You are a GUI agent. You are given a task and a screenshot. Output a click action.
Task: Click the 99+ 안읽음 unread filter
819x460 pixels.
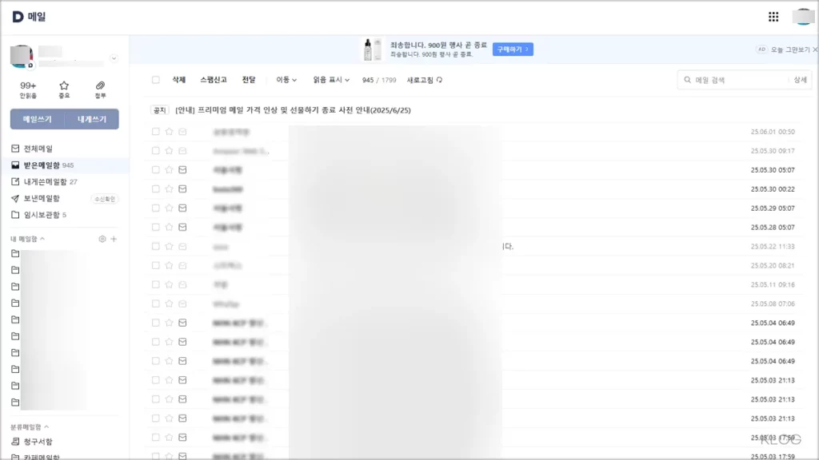[29, 86]
